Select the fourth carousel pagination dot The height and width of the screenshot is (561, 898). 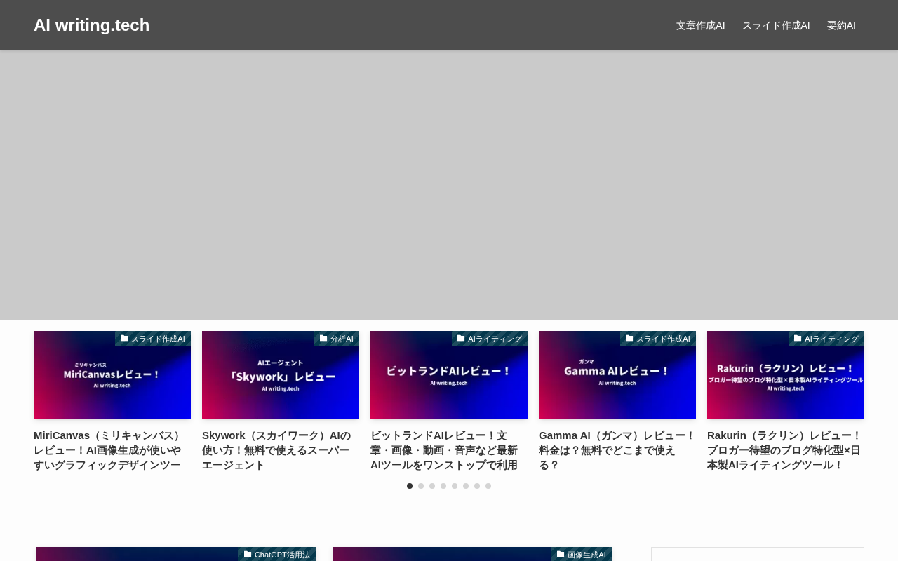click(443, 486)
